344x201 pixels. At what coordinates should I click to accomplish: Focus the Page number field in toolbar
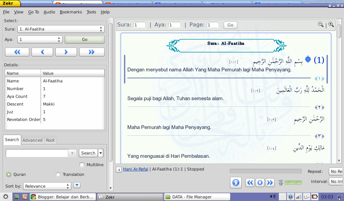pos(213,25)
